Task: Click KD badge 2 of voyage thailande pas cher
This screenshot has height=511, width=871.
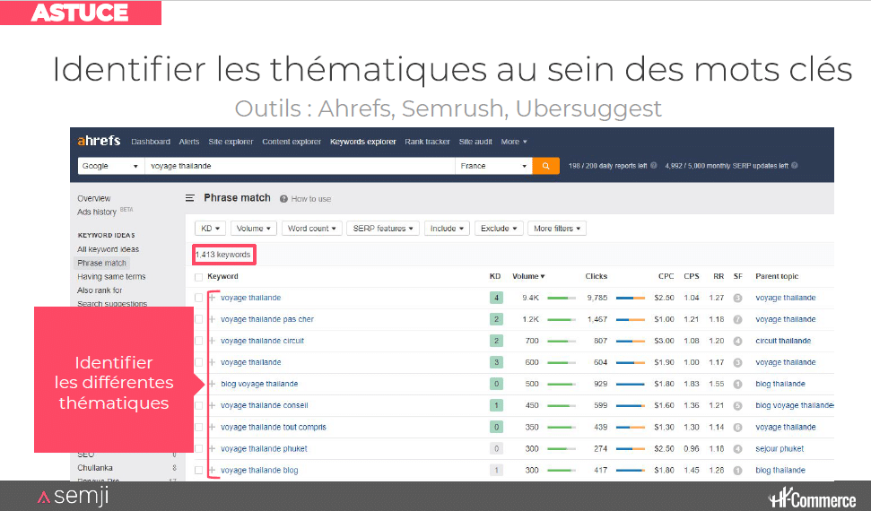Action: 496,319
